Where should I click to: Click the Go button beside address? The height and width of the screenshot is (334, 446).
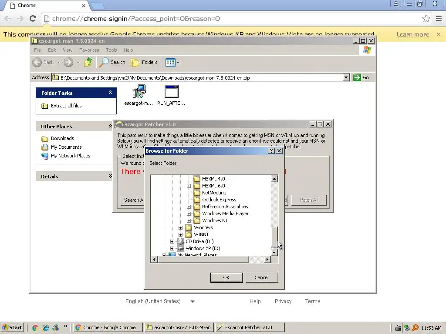tap(361, 77)
